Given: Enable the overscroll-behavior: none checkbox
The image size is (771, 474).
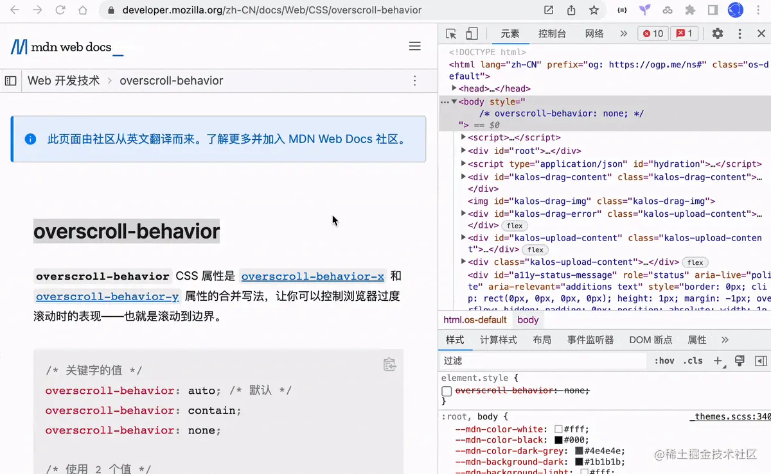Looking at the screenshot, I should 447,391.
